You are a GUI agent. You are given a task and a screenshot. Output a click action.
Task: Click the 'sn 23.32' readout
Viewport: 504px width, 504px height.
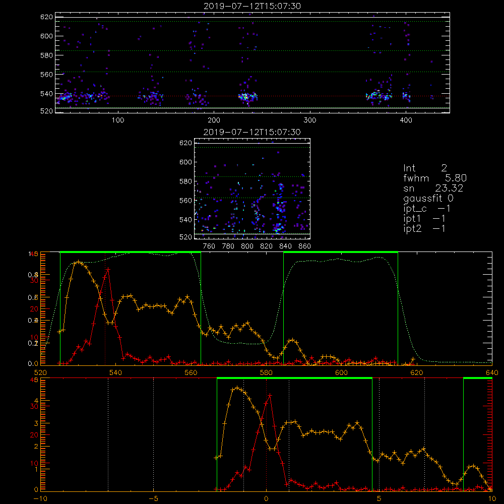(433, 188)
